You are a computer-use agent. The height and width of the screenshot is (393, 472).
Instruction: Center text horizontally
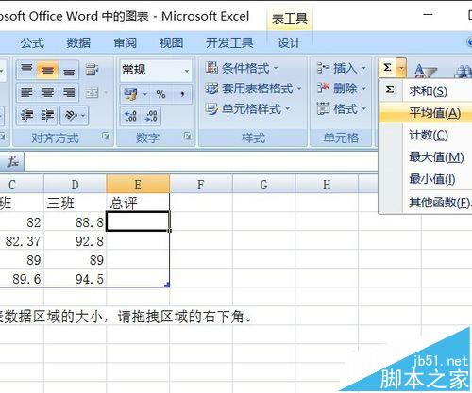(48, 92)
